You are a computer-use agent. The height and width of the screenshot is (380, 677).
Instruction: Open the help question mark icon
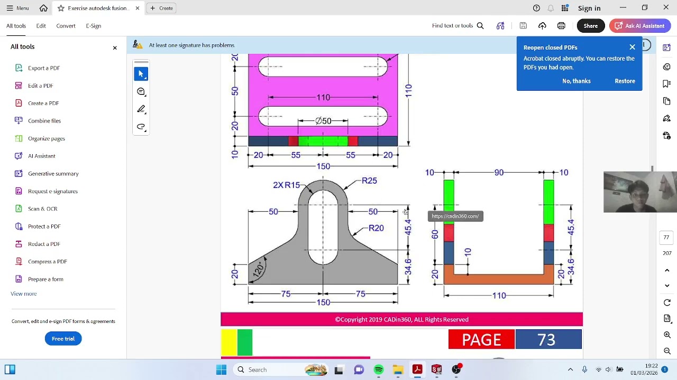click(x=536, y=8)
